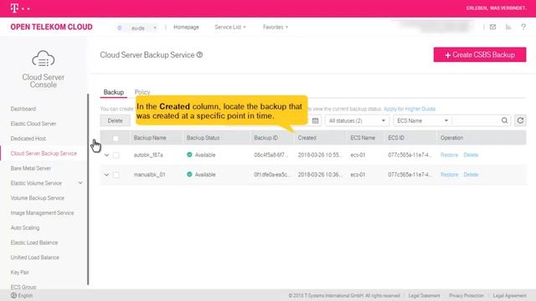Click Available status icon for autobk_f87a
Image resolution: width=536 pixels, height=301 pixels.
click(189, 155)
